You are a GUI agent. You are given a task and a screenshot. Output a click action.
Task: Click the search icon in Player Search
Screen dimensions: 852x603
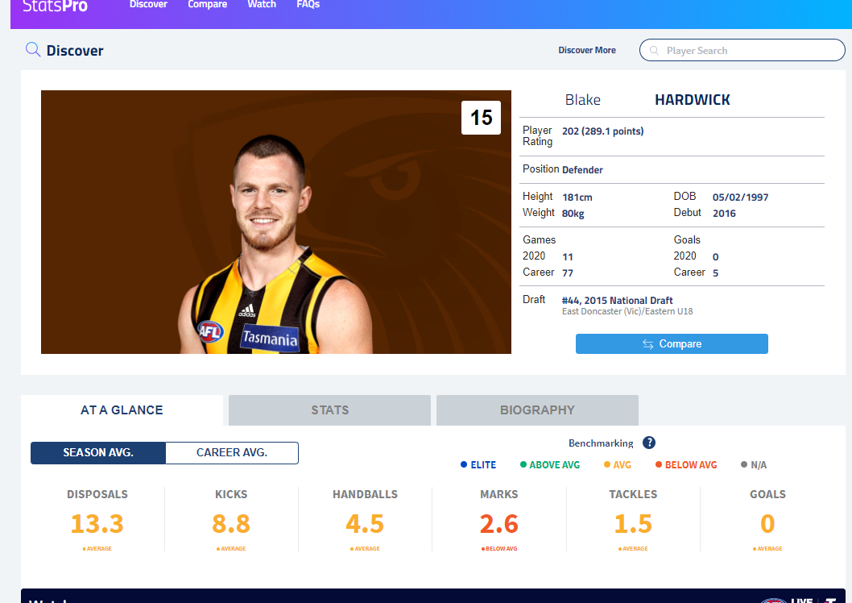[x=654, y=51]
